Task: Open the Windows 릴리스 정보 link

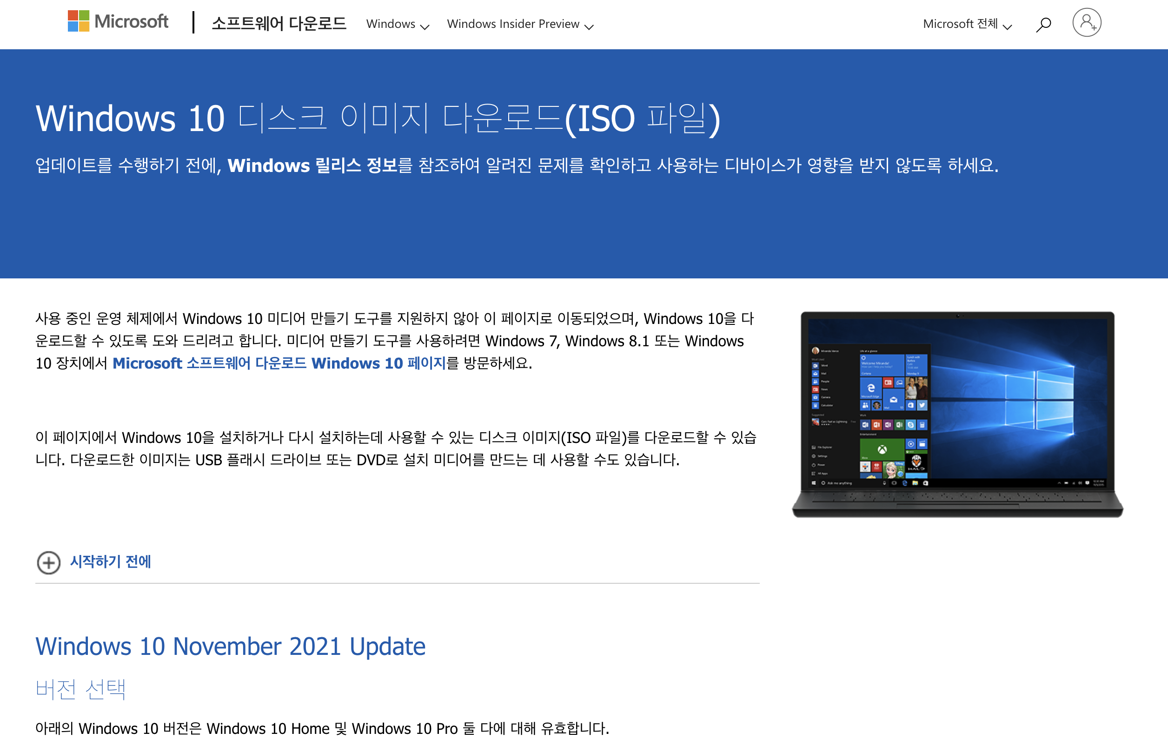Action: click(312, 166)
